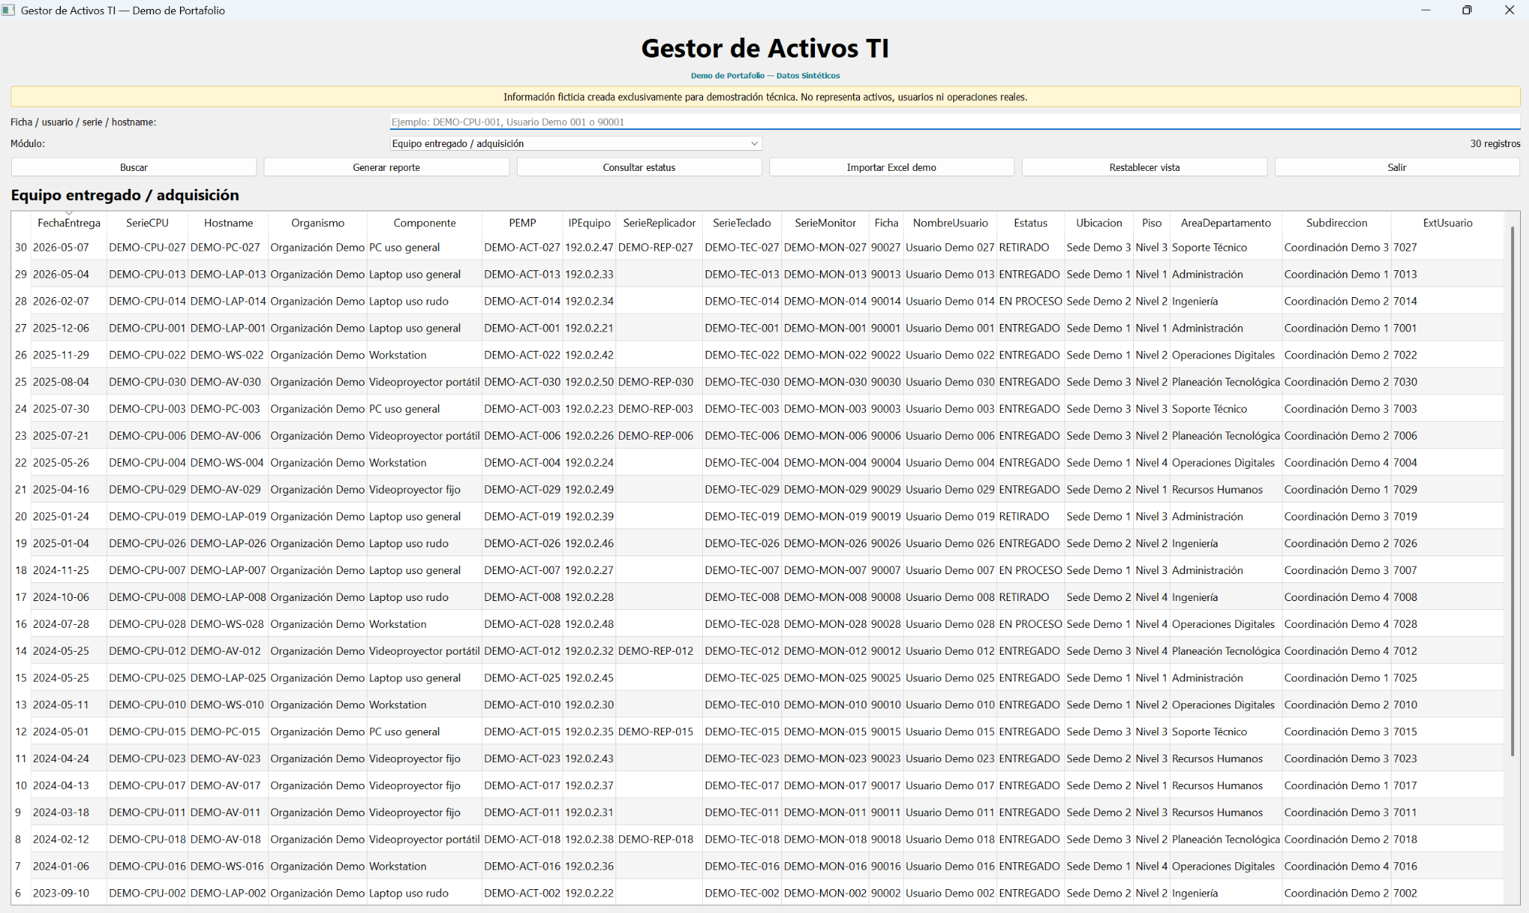Click Coordinación Demo 1 for row 10
1529x913 pixels.
coord(1336,785)
